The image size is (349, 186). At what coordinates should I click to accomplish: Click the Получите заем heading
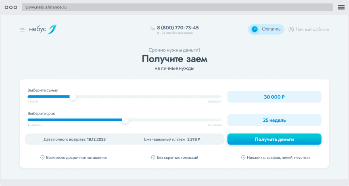point(175,59)
